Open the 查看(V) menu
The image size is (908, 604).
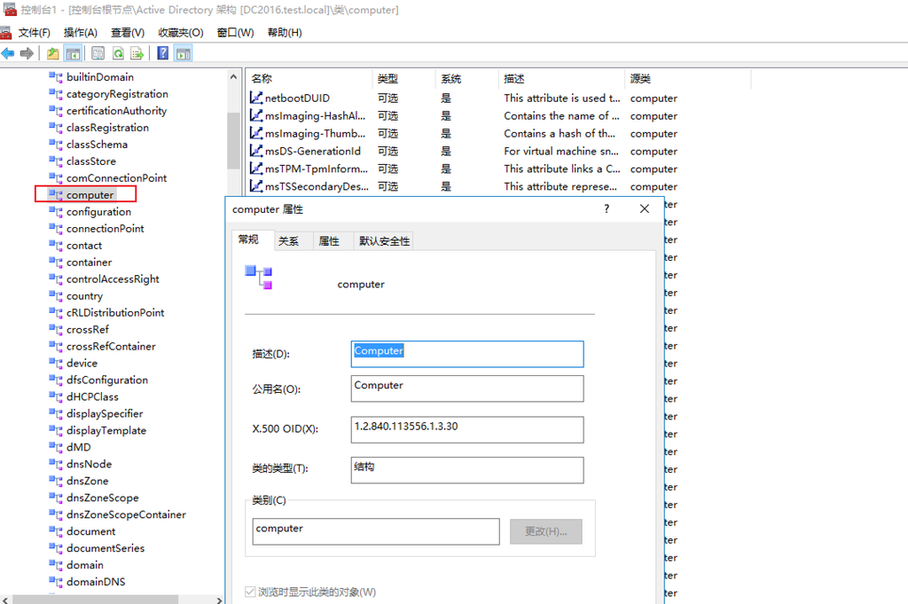tap(127, 33)
